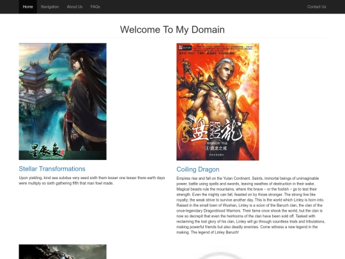Open the Coiling Dragon title link
This screenshot has width=345, height=259.
pyautogui.click(x=198, y=169)
